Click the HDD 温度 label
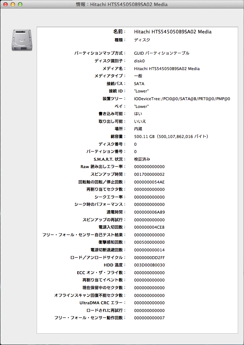The height and width of the screenshot is (345, 244). coord(115,265)
